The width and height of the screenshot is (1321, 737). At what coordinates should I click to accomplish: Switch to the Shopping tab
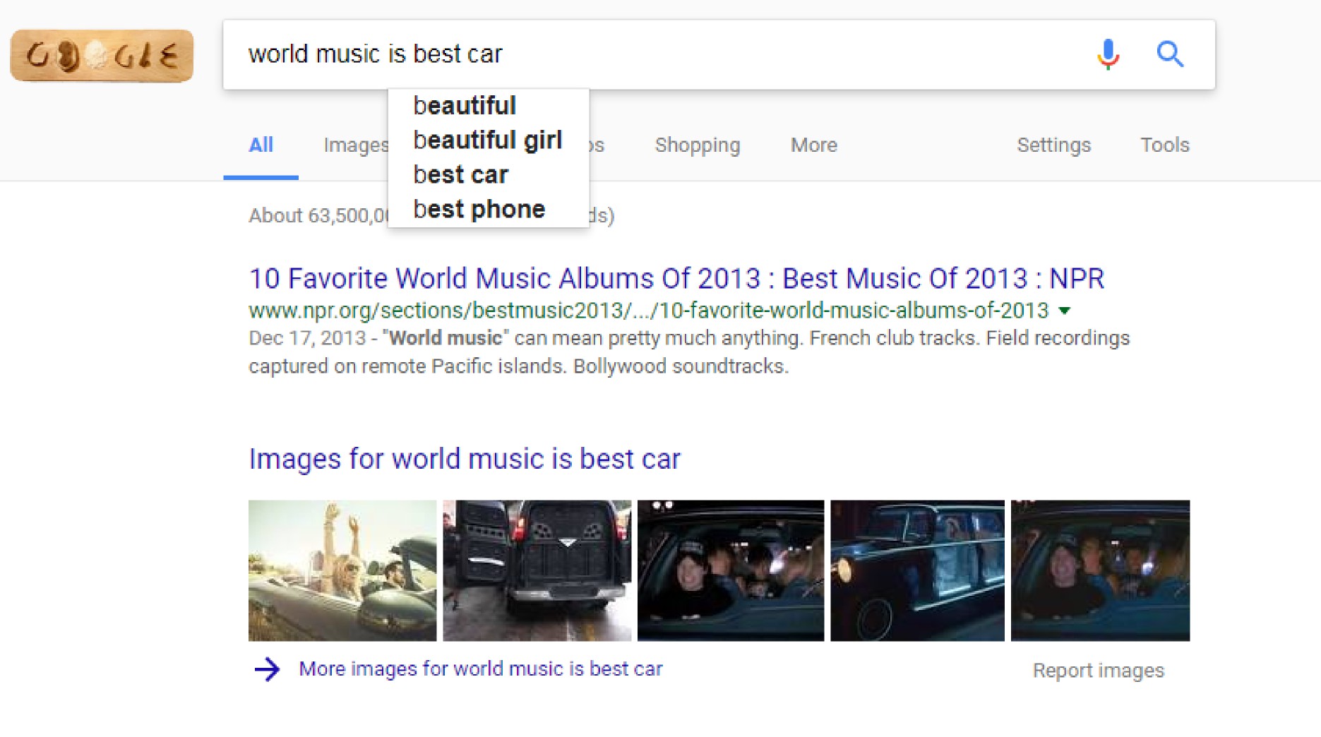[x=698, y=145]
